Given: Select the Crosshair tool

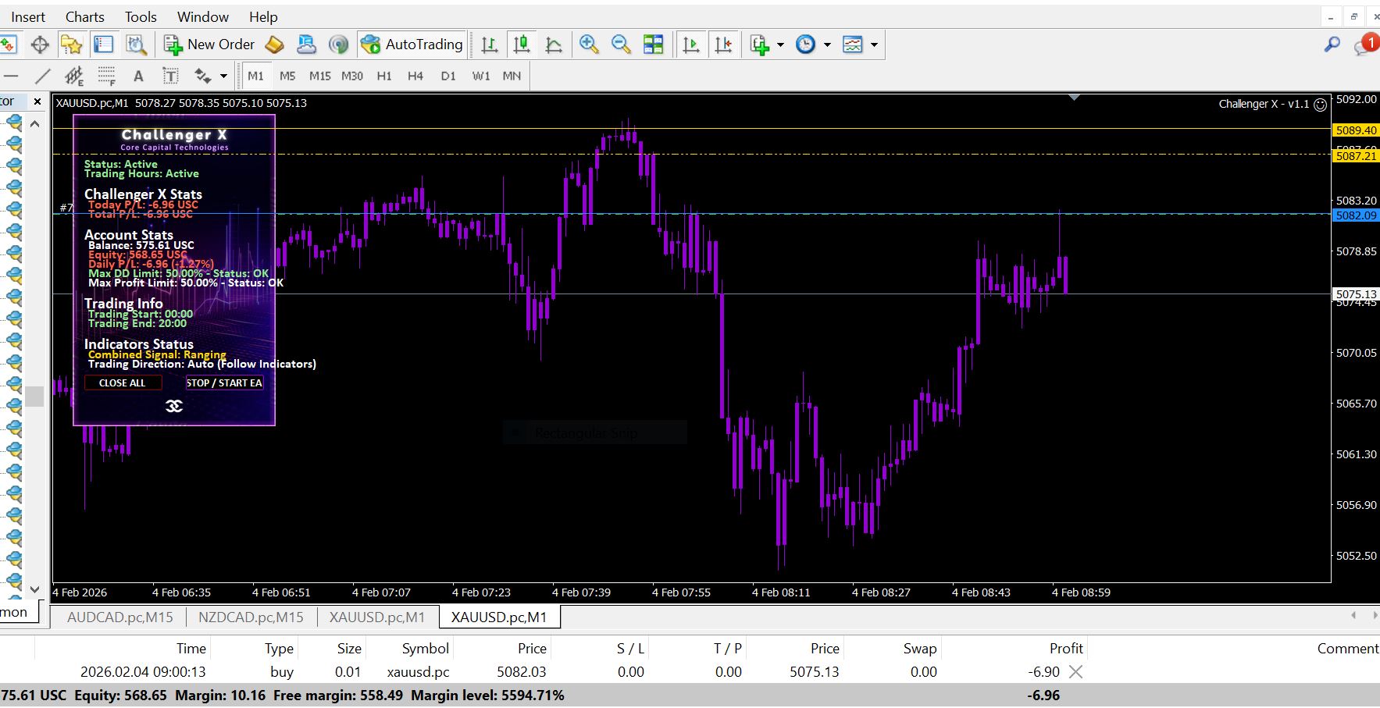Looking at the screenshot, I should [x=40, y=44].
